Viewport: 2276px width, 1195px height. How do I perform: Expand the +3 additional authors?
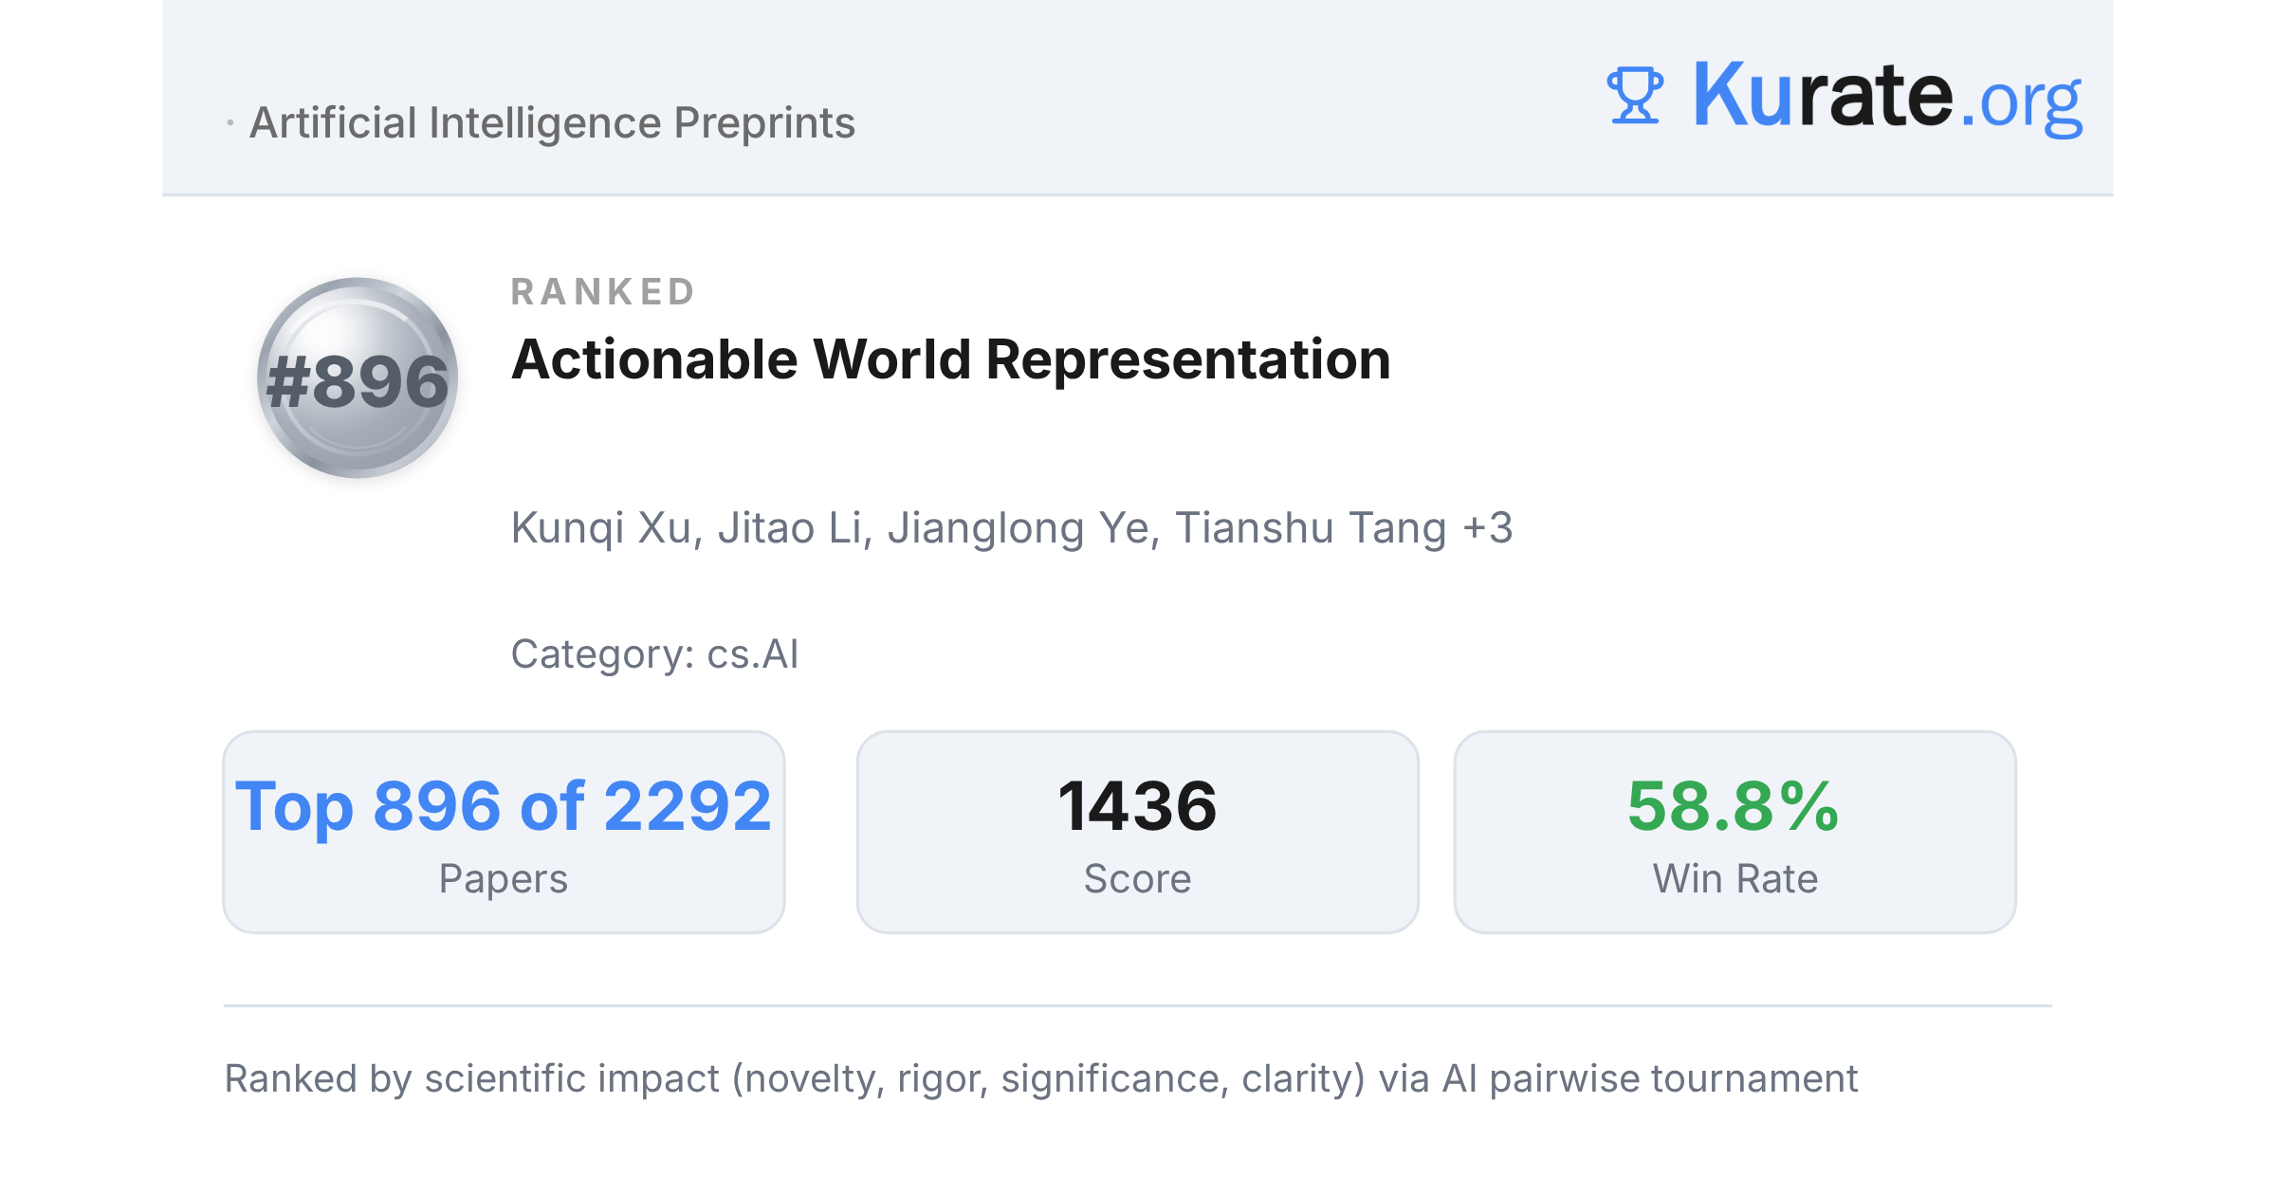pyautogui.click(x=1488, y=527)
